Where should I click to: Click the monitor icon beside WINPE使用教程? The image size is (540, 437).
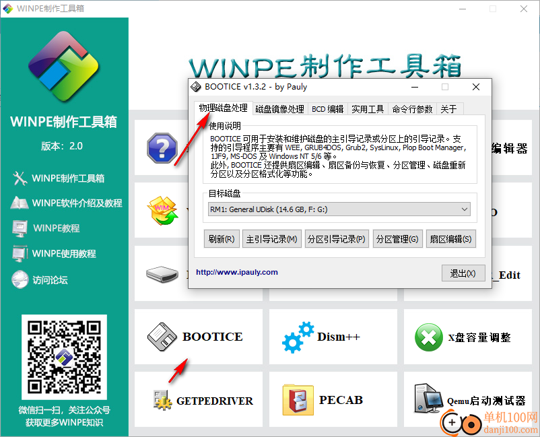(x=20, y=254)
